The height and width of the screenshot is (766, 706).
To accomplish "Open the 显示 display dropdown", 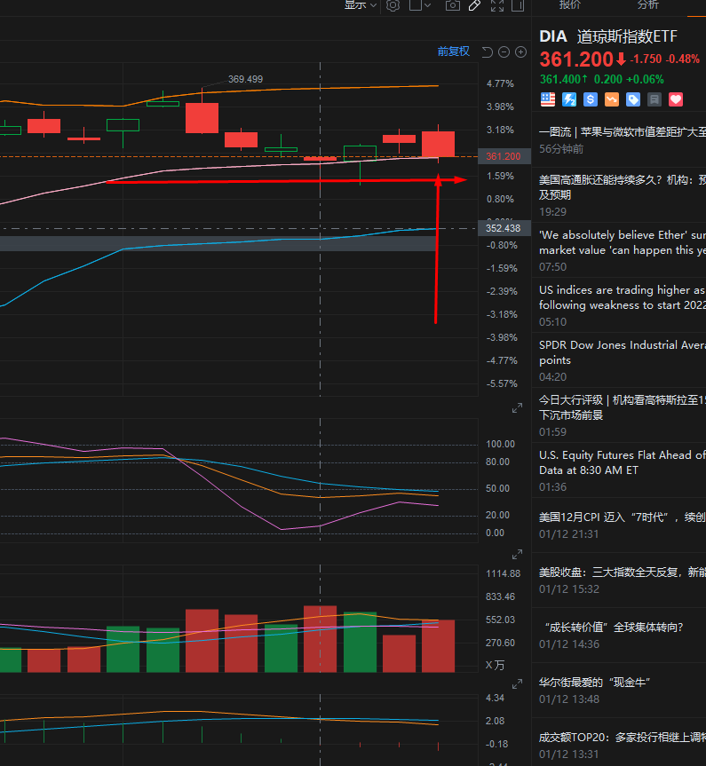I will point(361,5).
